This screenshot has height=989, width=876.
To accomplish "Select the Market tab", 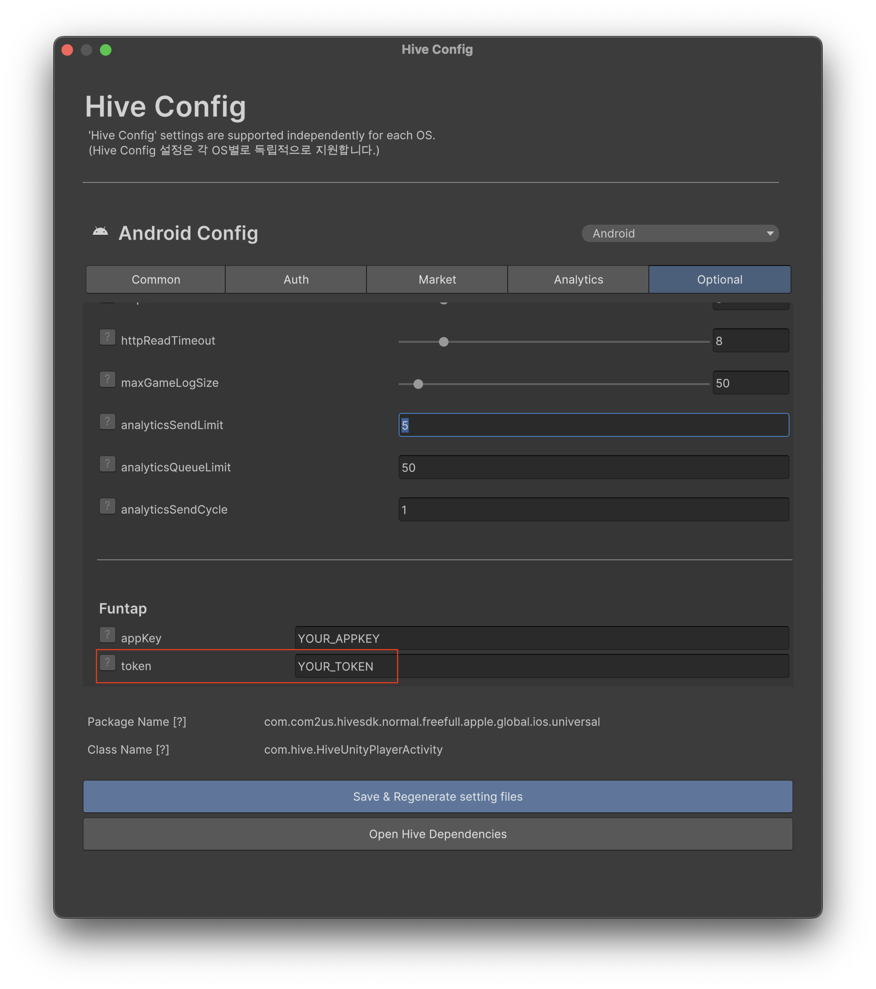I will point(437,280).
